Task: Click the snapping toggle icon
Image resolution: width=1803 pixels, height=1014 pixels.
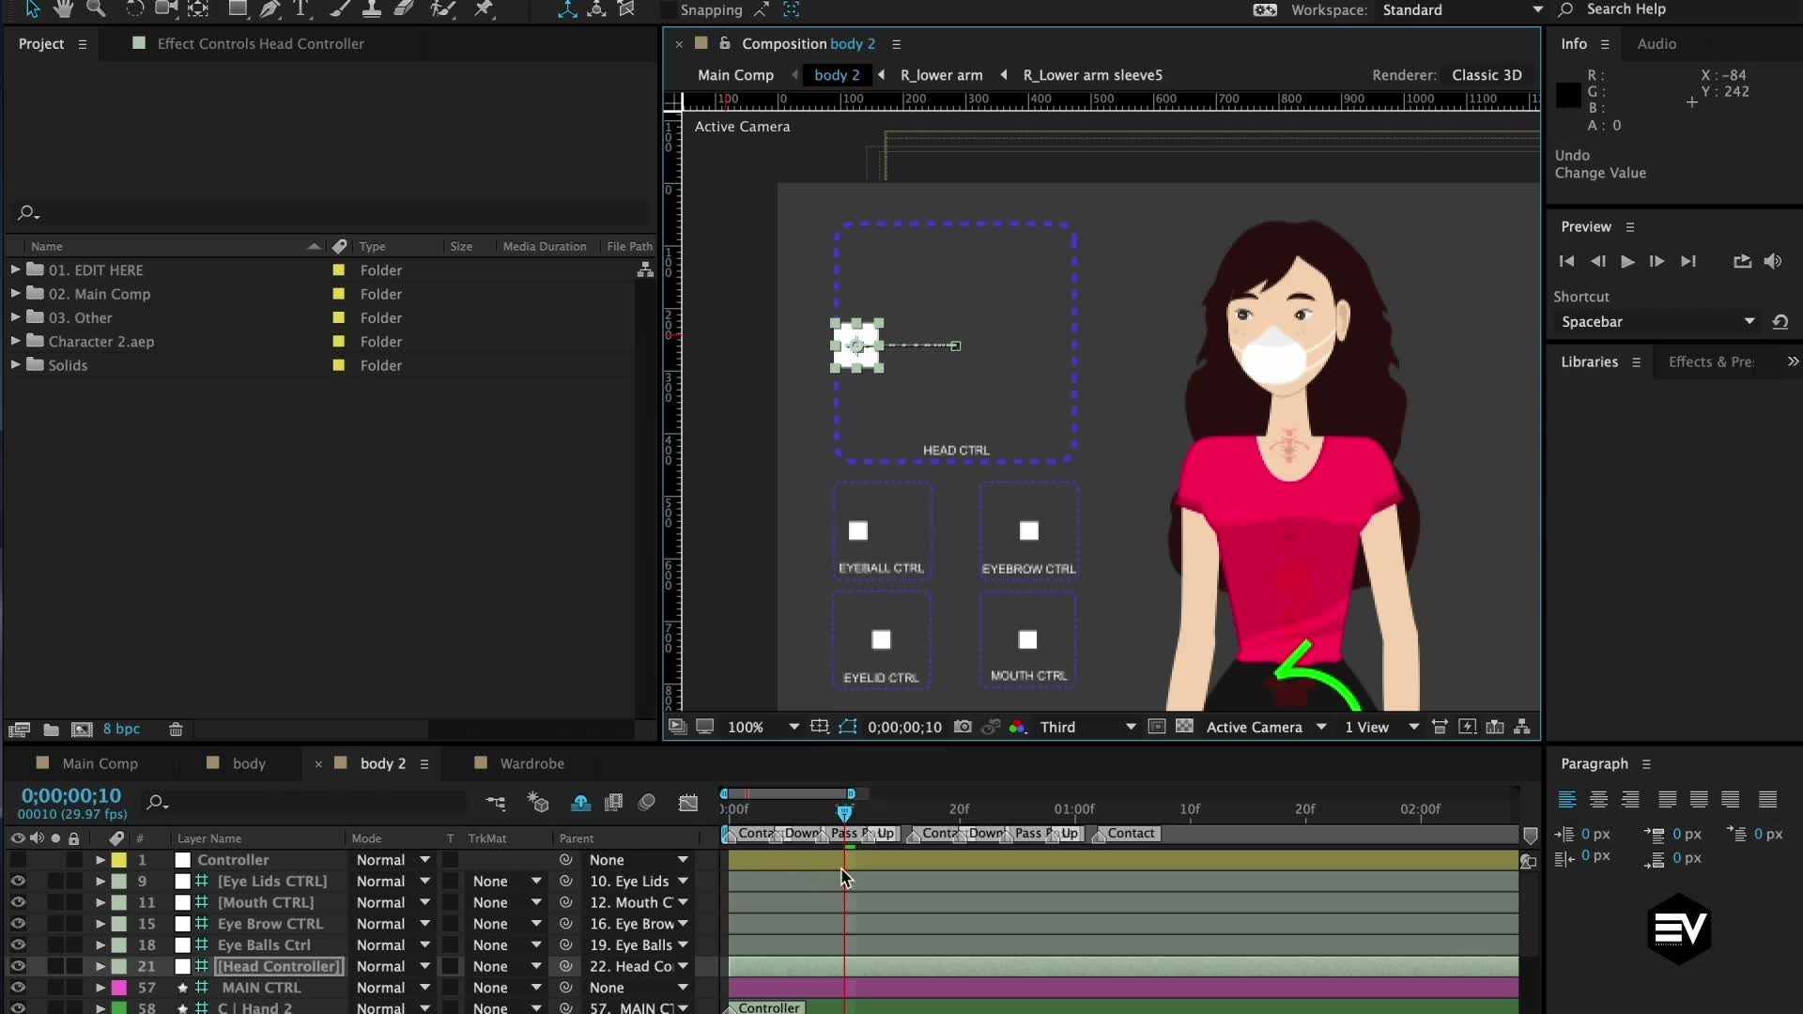Action: click(762, 10)
